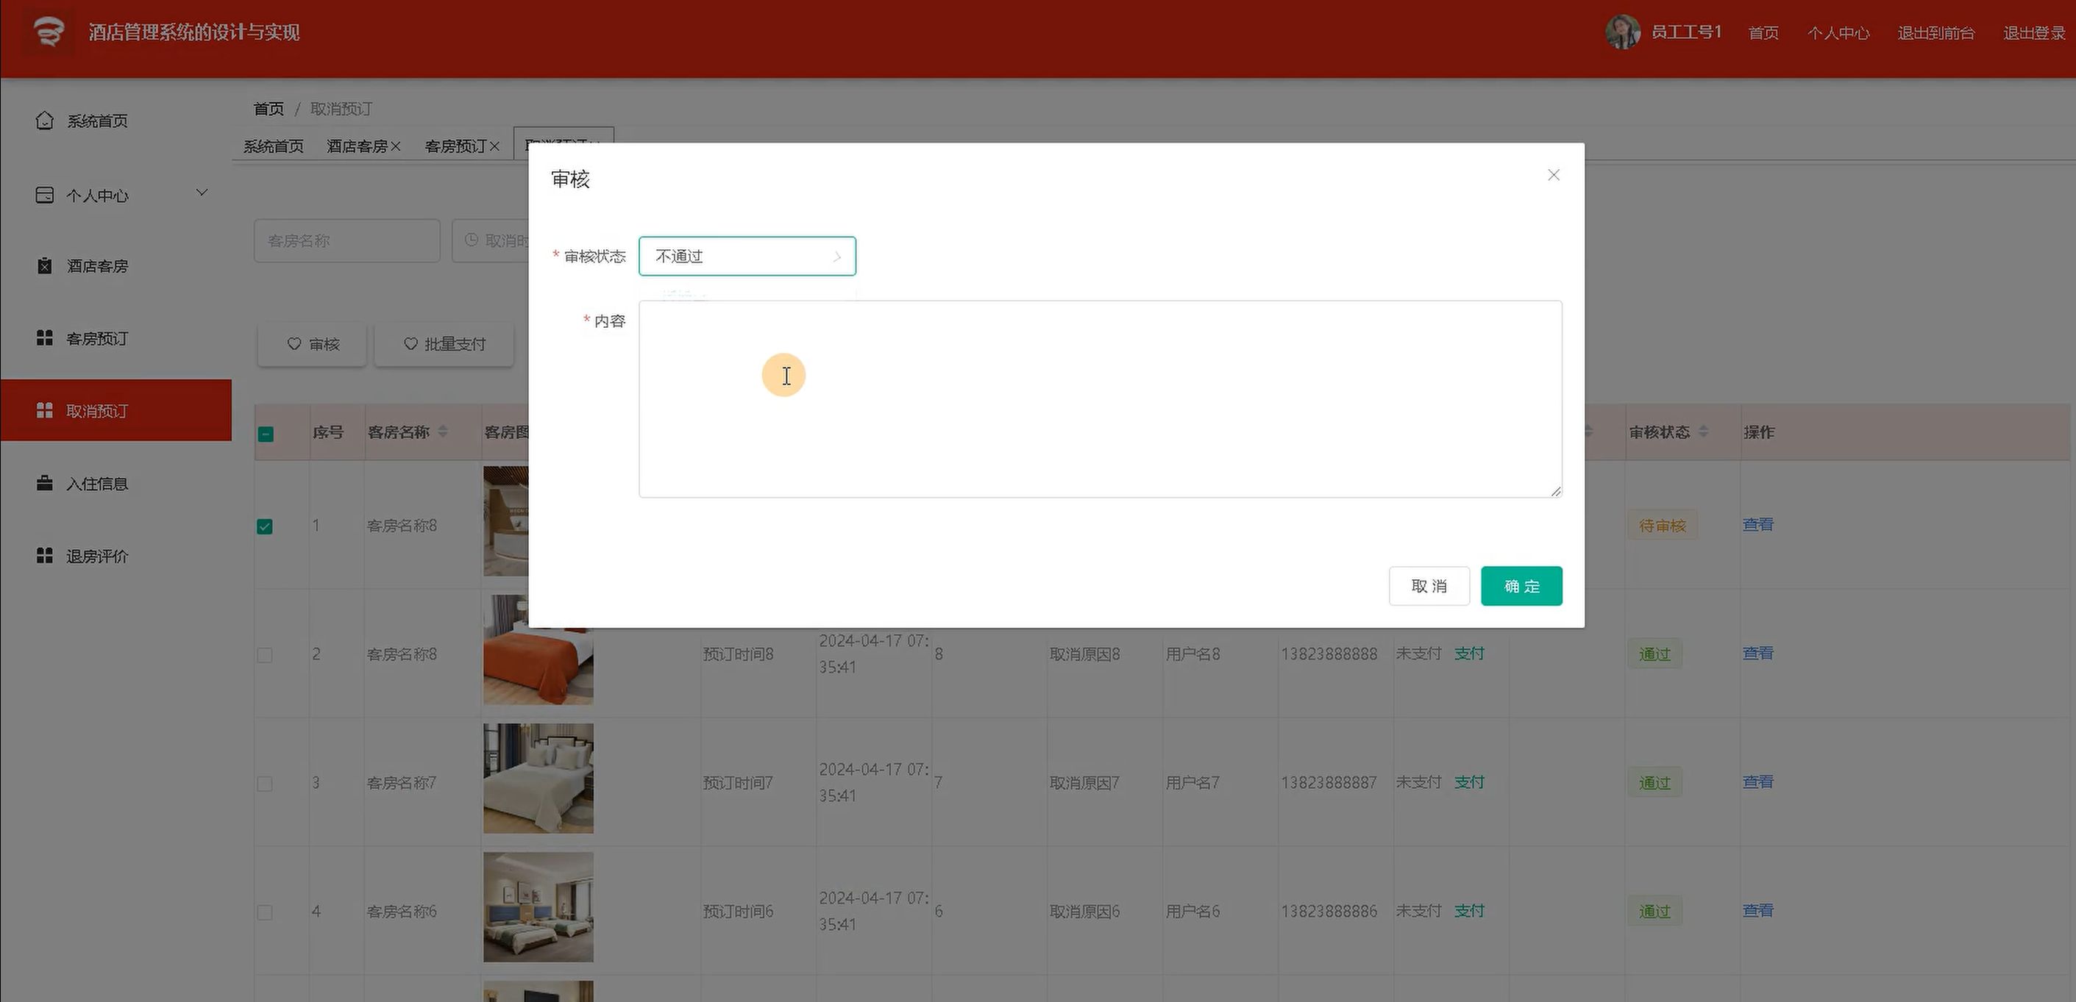
Task: Sort by 客房名称 column arrows
Action: 442,432
